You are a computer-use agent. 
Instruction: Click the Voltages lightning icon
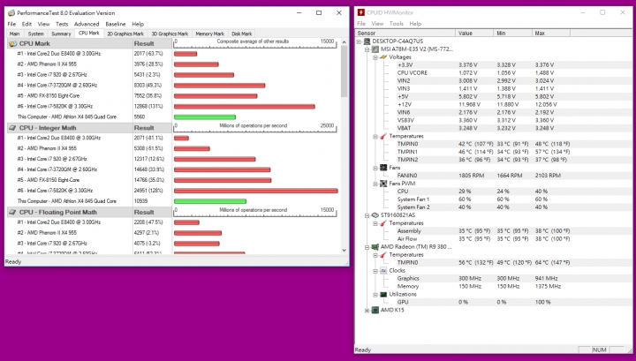(383, 57)
